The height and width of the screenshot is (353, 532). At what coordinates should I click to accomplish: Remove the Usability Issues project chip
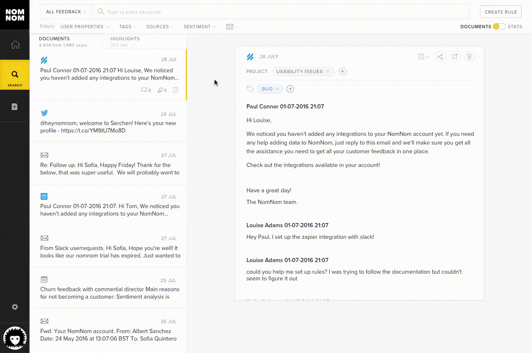pyautogui.click(x=328, y=71)
